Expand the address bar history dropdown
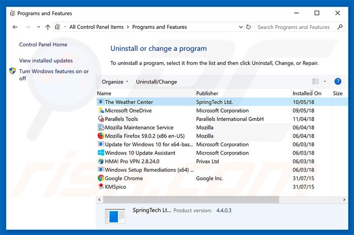The height and width of the screenshot is (235, 354). [241, 27]
